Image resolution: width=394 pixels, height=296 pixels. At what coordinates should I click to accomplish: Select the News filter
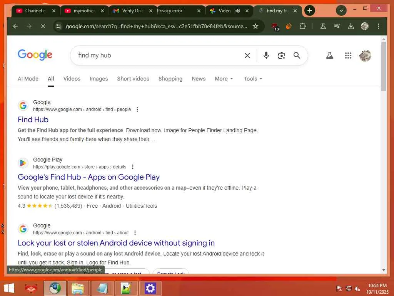tap(199, 79)
